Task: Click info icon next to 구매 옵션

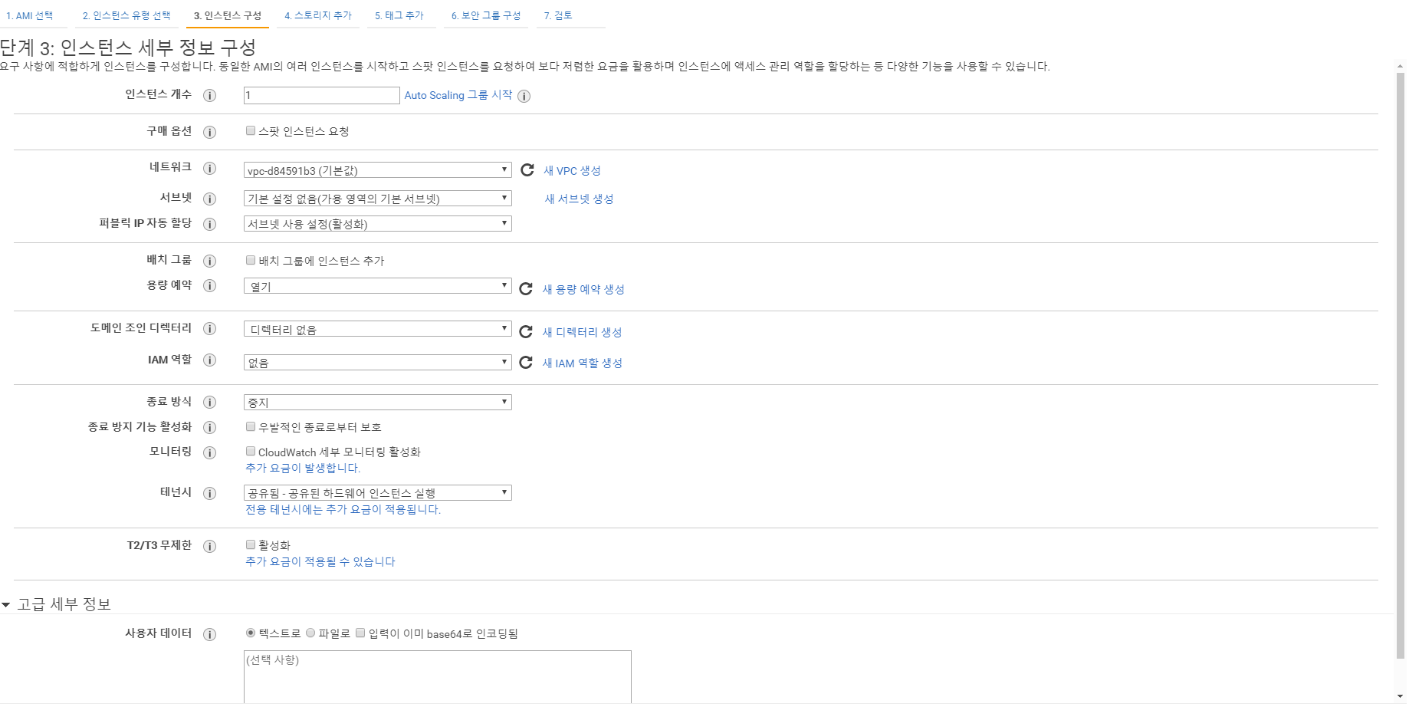Action: coord(209,132)
